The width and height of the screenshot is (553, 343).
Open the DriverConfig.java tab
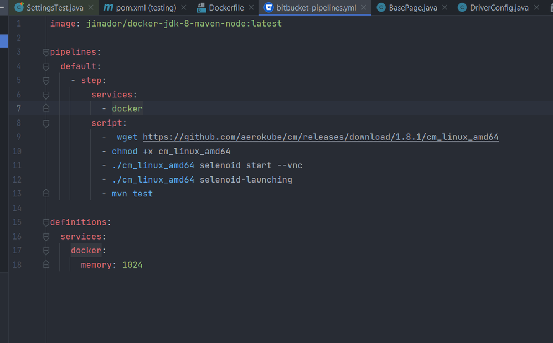[x=499, y=7]
